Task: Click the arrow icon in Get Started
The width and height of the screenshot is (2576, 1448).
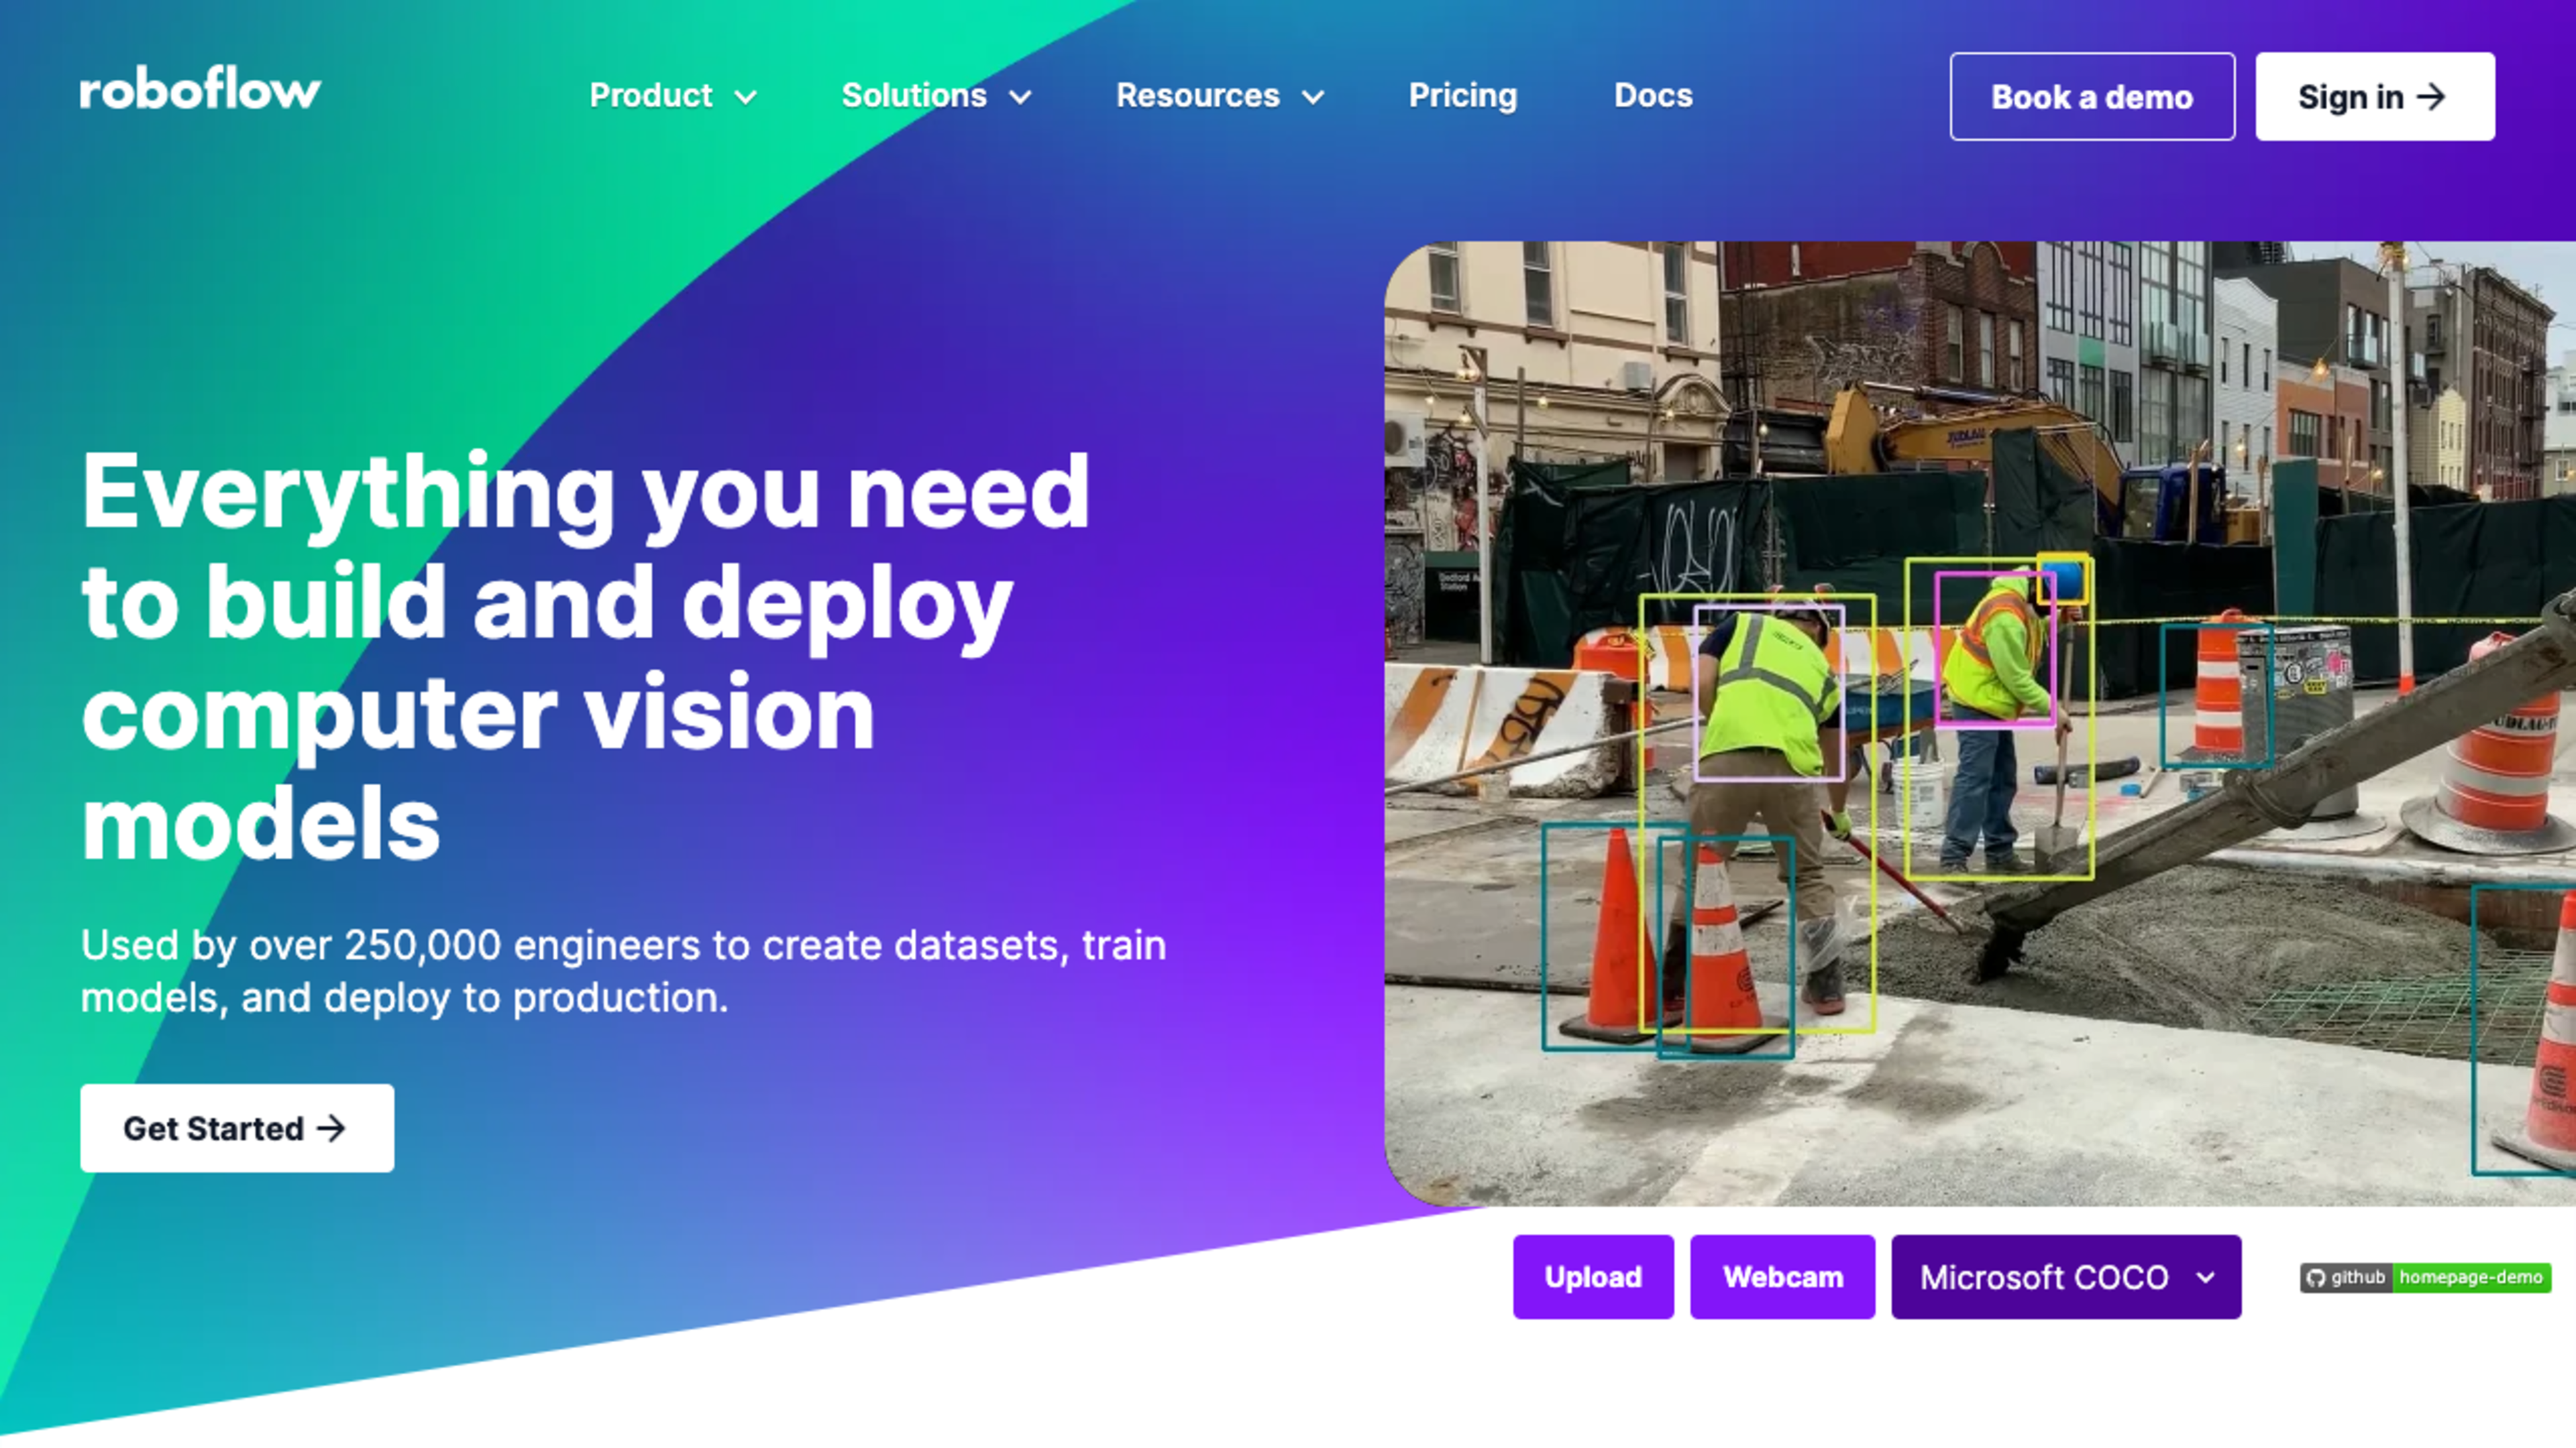Action: pyautogui.click(x=331, y=1128)
